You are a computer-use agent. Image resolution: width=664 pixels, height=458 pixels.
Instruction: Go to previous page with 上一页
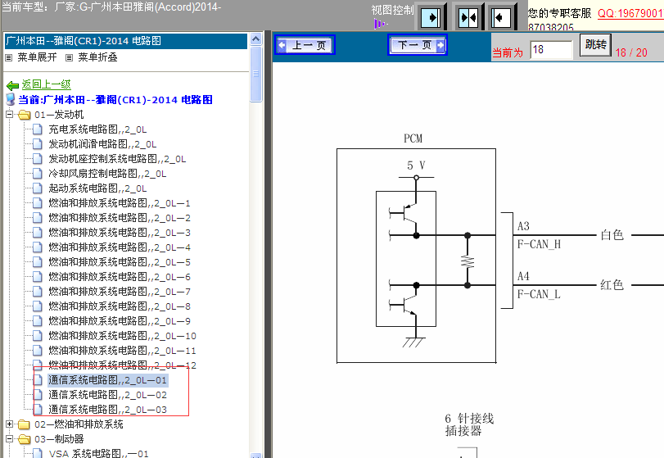click(x=305, y=45)
